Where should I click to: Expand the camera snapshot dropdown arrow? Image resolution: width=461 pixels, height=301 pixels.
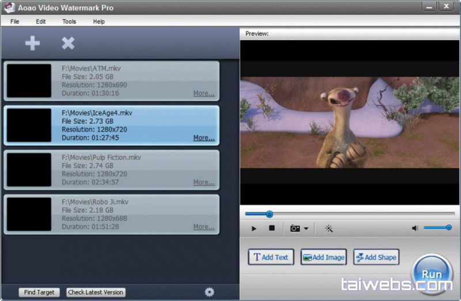(x=306, y=229)
